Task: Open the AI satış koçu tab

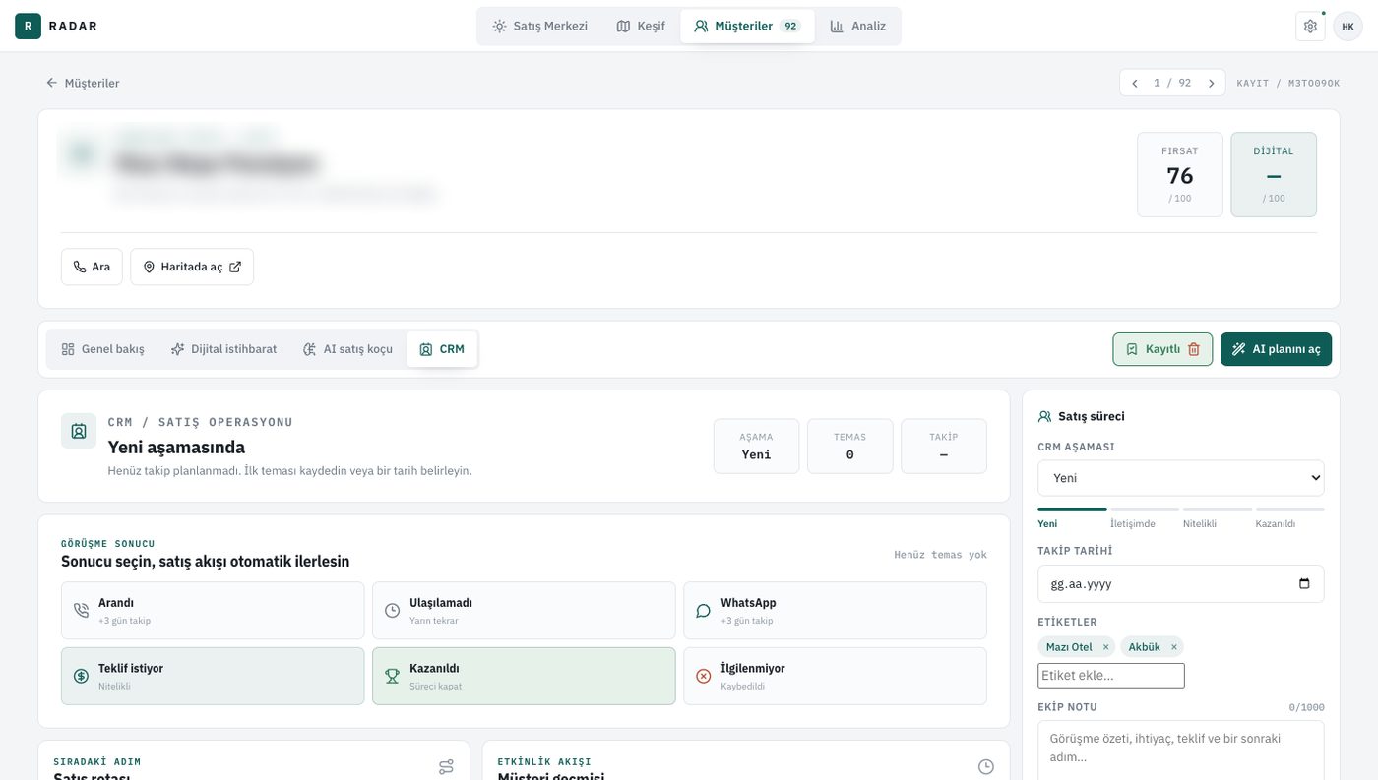Action: [347, 349]
